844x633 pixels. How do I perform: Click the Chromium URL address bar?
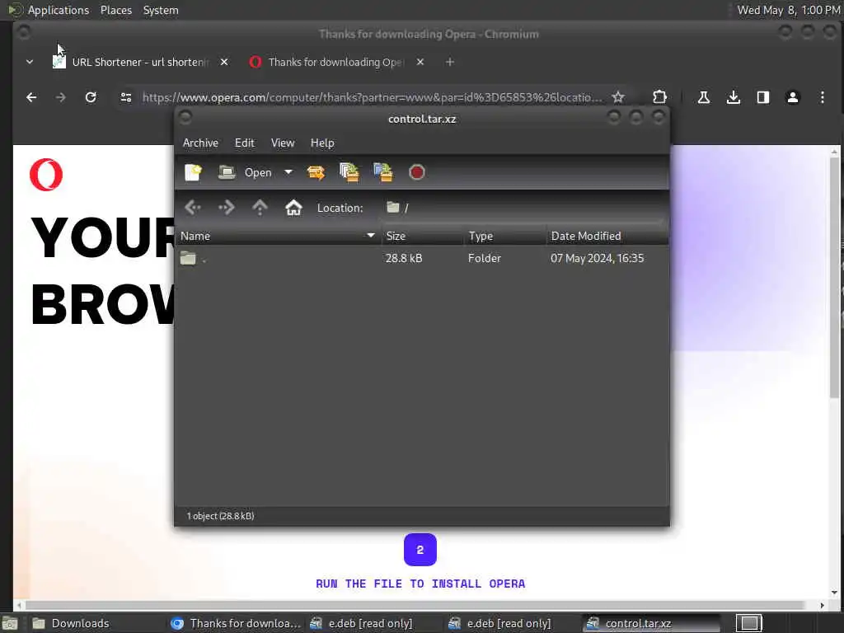pos(373,97)
